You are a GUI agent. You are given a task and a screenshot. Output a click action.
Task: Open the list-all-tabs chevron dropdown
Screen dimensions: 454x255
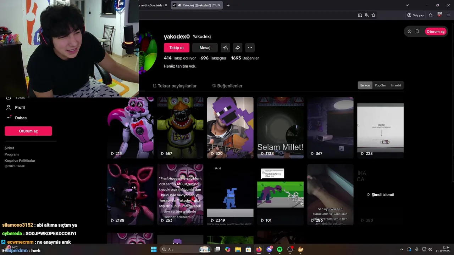coord(407,5)
